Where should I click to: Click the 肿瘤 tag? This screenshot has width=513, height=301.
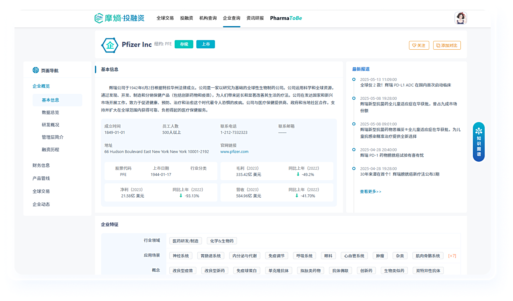tap(380, 256)
